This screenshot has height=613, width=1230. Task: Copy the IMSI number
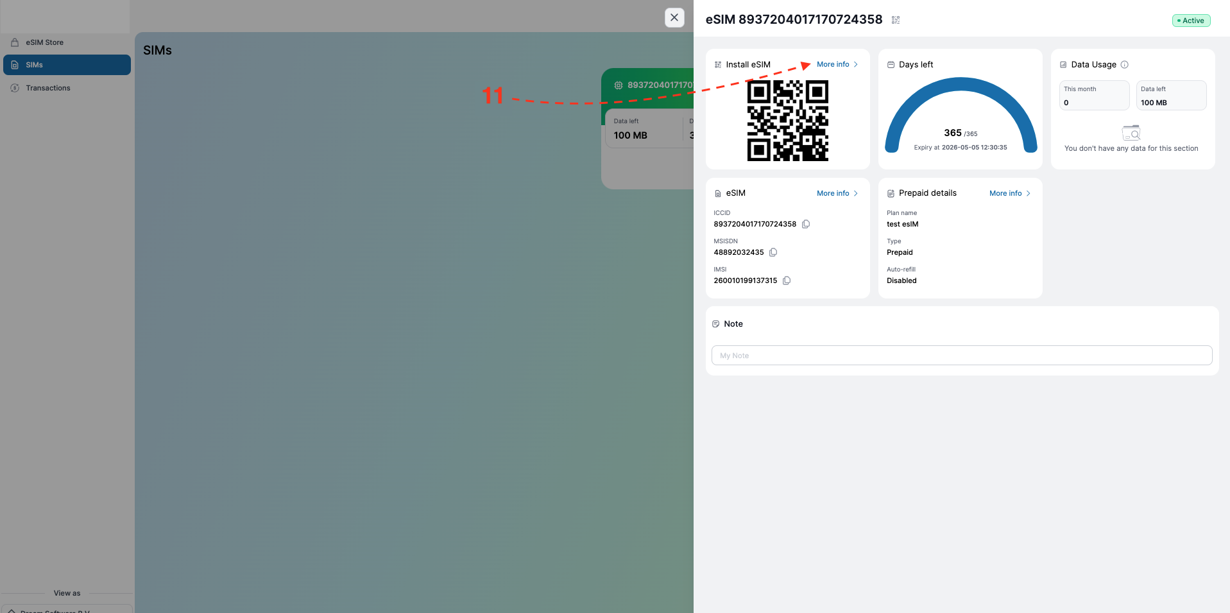(787, 281)
